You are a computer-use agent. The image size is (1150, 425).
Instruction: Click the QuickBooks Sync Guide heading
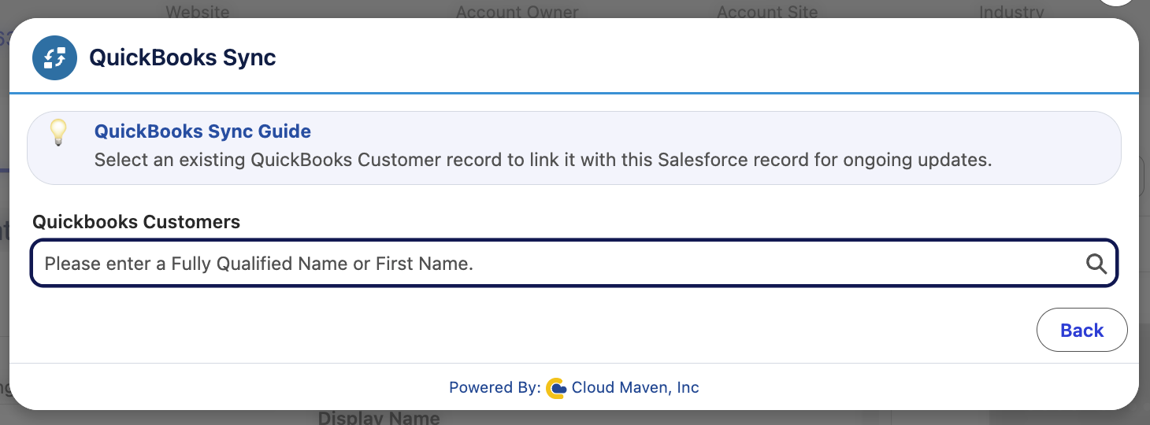(x=202, y=131)
